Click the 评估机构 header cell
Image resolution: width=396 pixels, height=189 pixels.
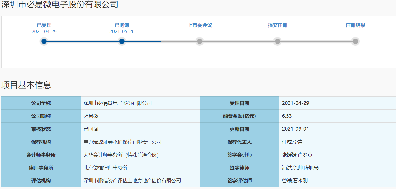coord(41,181)
